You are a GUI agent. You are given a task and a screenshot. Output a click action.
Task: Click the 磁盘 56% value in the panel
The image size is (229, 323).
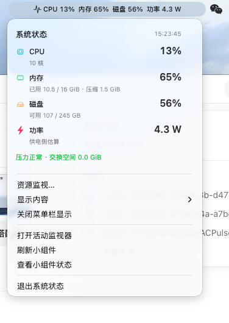click(171, 103)
